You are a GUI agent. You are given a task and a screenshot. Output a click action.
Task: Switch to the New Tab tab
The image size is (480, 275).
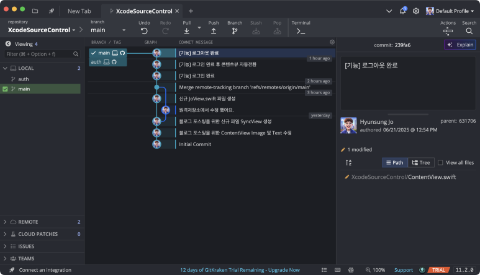click(79, 11)
